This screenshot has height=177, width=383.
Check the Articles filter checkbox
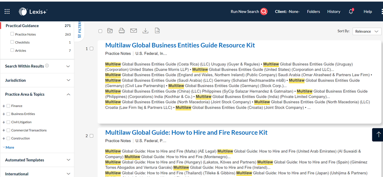[x=12, y=50]
